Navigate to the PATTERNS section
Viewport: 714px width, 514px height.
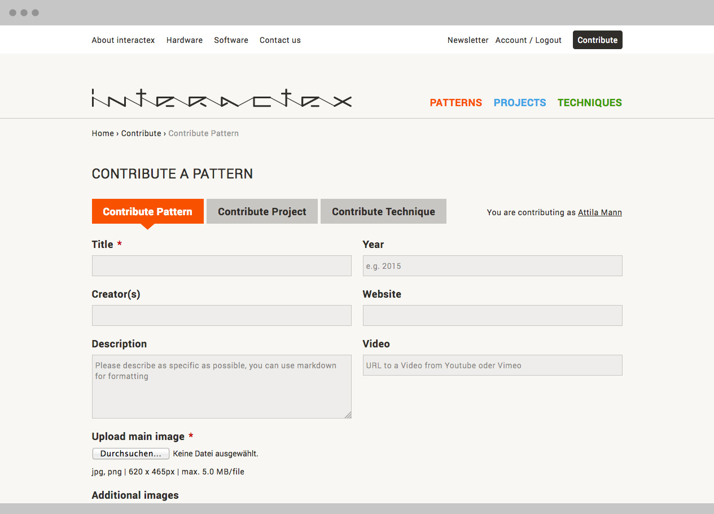tap(455, 103)
